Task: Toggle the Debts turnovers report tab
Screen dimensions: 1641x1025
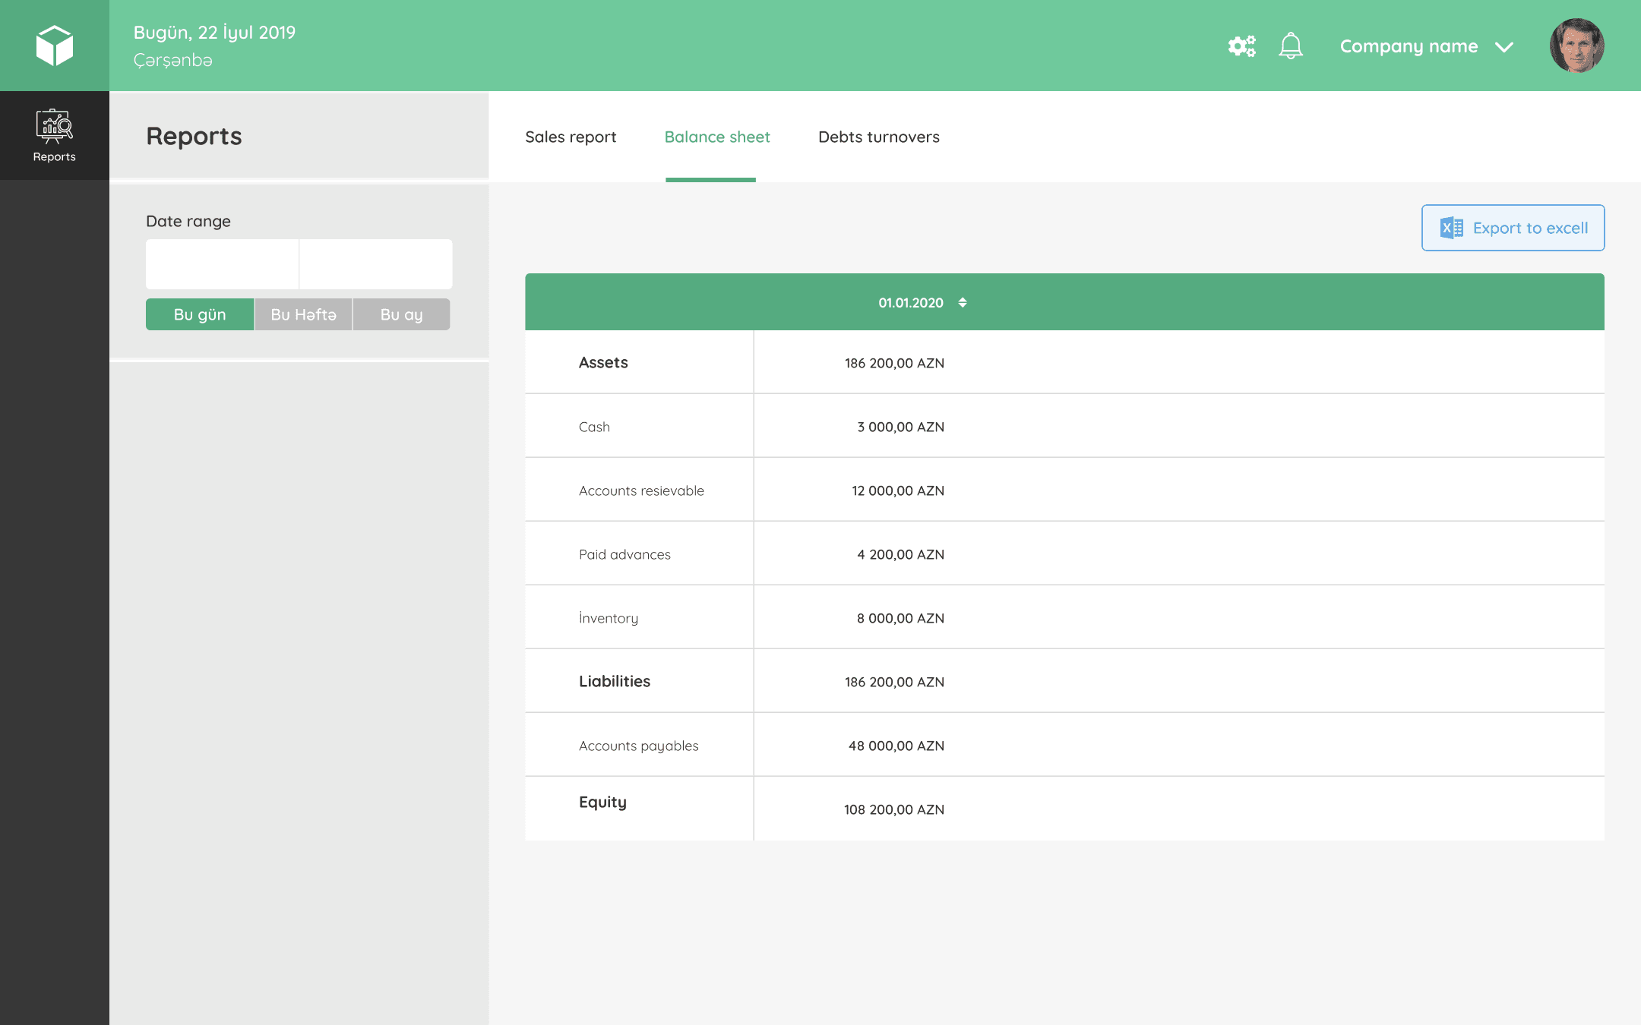Action: point(881,136)
